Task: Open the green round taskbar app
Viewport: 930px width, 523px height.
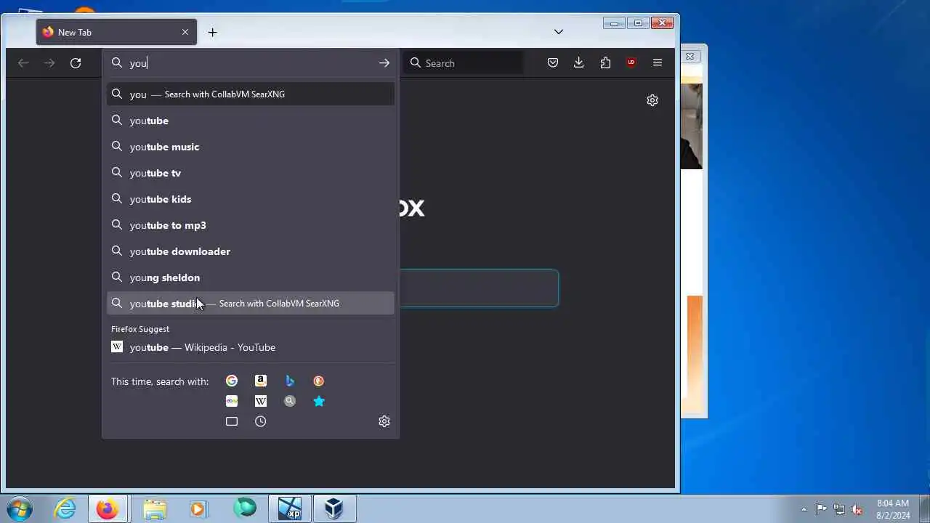Action: point(244,508)
